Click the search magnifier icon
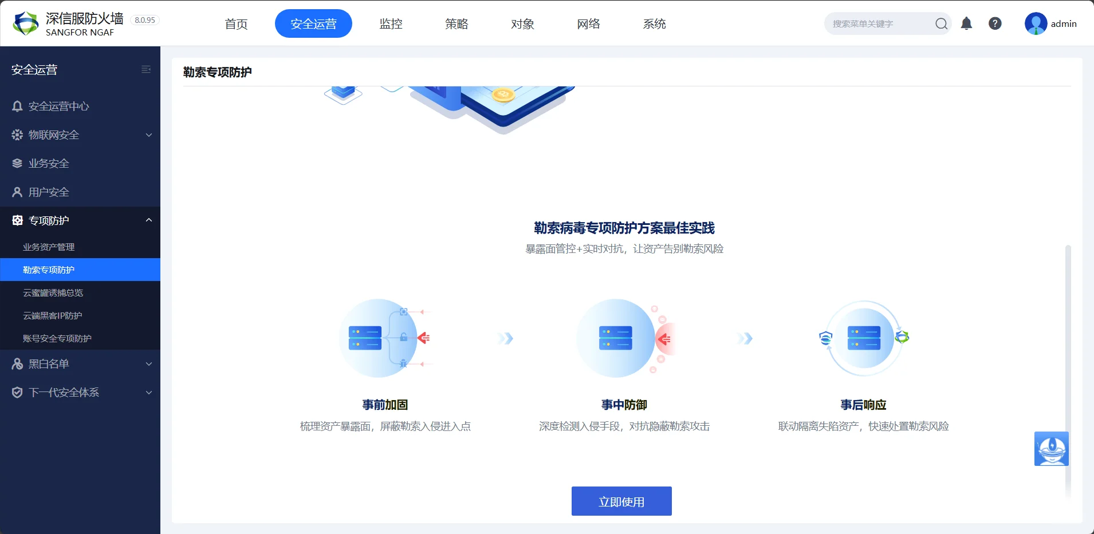 click(x=940, y=24)
